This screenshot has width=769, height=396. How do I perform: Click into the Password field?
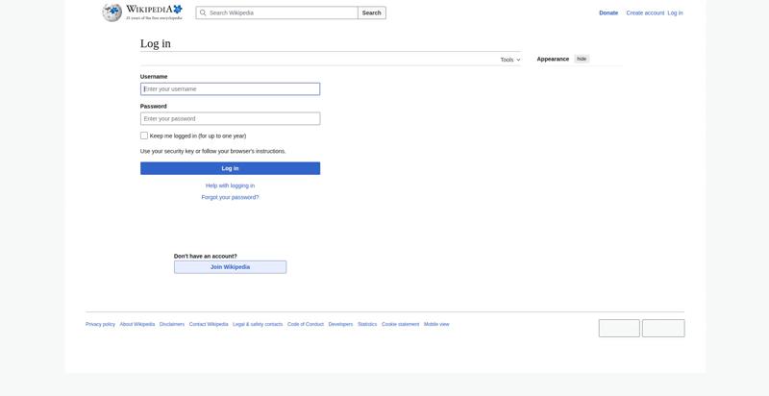pyautogui.click(x=230, y=119)
